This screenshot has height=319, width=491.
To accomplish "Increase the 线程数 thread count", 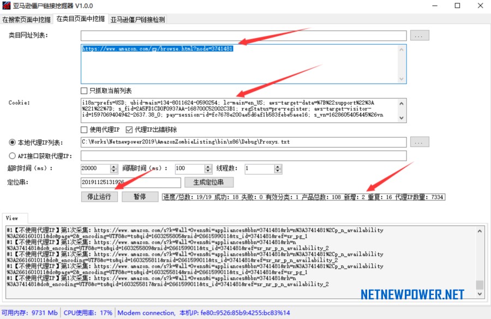I will tap(278, 167).
